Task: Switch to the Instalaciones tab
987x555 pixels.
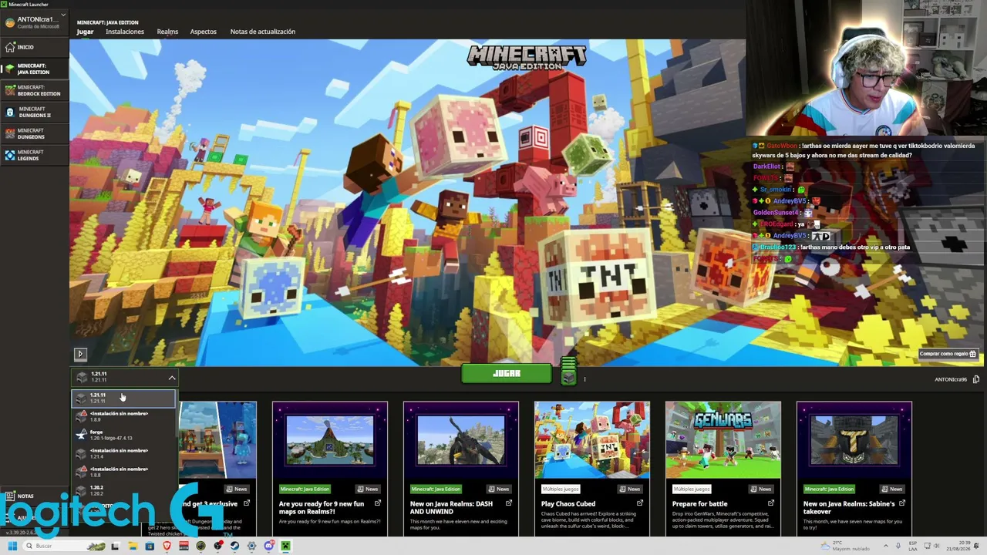Action: click(125, 32)
